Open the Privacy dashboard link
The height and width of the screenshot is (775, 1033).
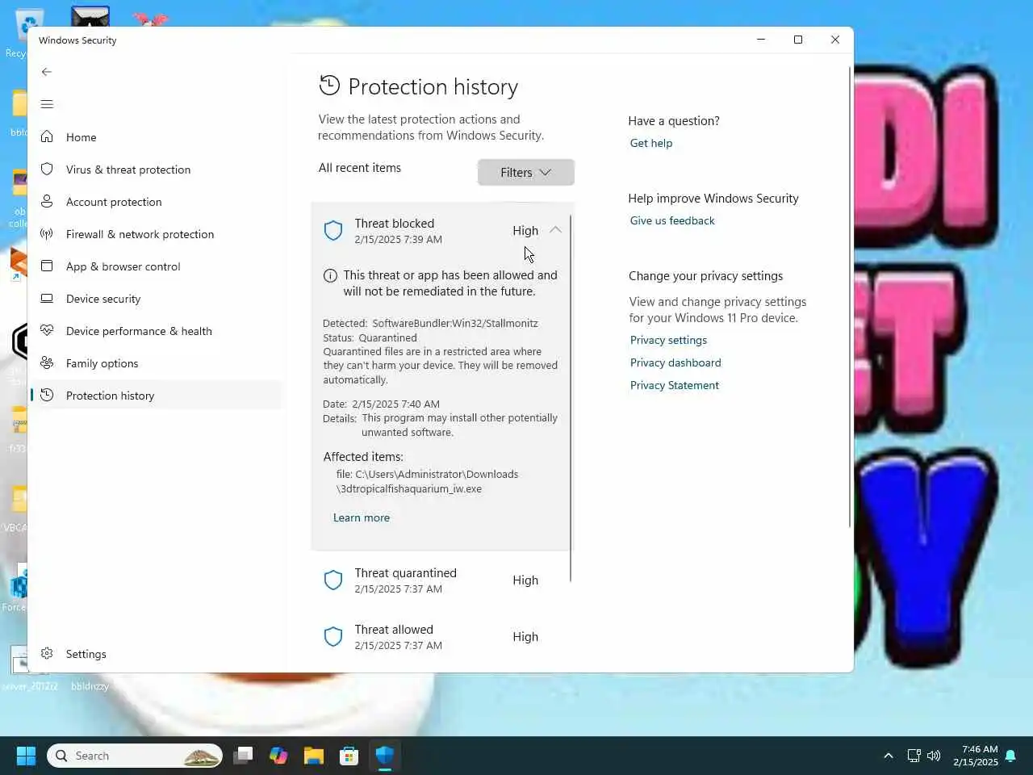point(675,362)
